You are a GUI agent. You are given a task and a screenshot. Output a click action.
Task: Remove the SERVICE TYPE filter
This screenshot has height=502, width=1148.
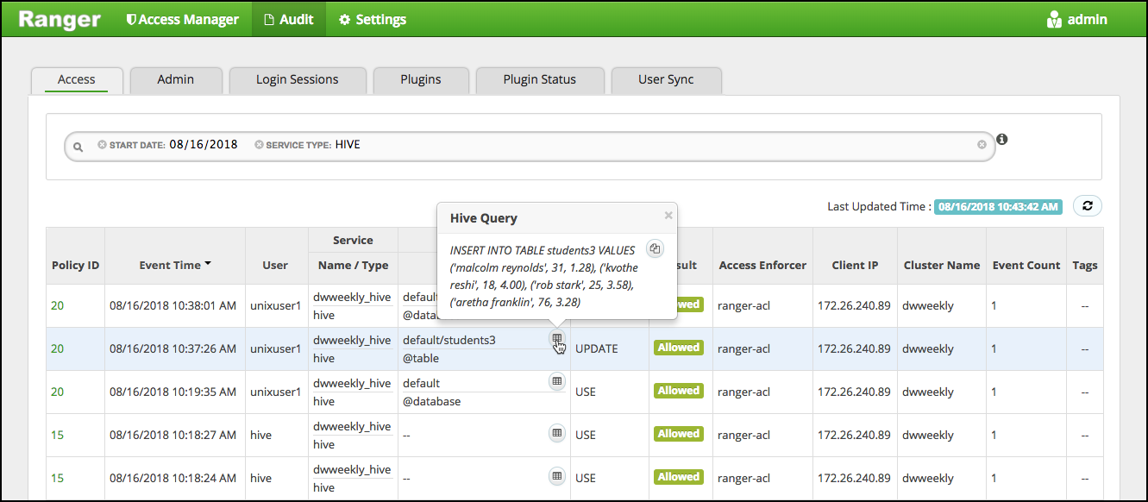(259, 145)
